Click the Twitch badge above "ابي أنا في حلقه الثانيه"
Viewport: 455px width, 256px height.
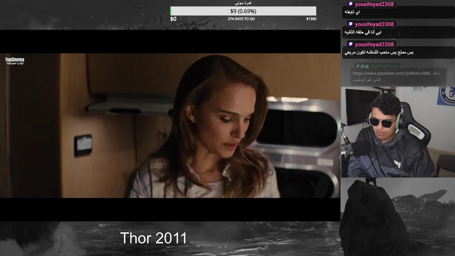tap(350, 24)
